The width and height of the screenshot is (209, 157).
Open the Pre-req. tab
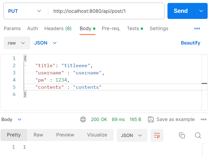(111, 29)
